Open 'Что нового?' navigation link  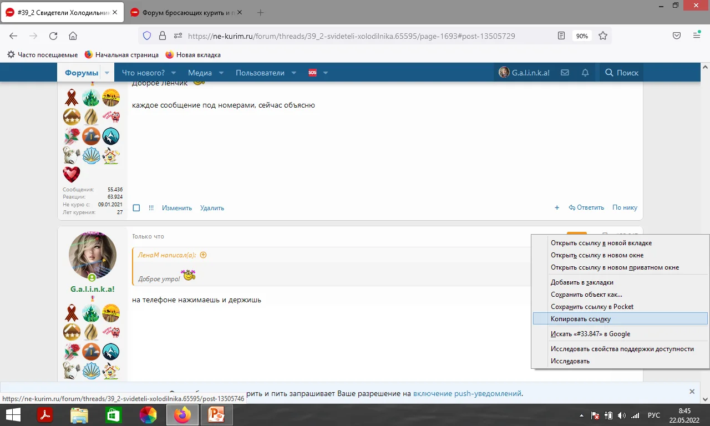click(x=143, y=73)
